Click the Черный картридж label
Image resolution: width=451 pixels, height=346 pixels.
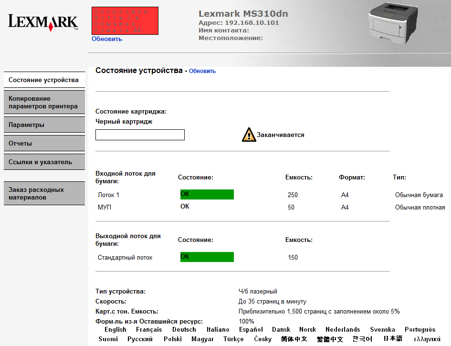pyautogui.click(x=124, y=121)
